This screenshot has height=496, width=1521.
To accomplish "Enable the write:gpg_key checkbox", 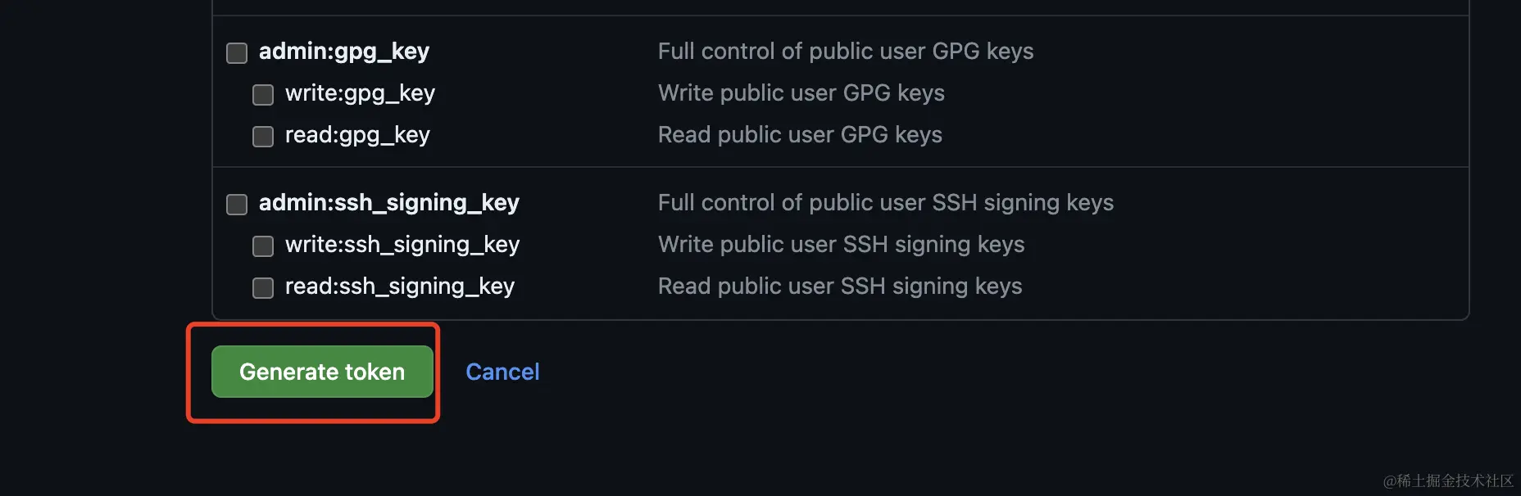I will [263, 95].
